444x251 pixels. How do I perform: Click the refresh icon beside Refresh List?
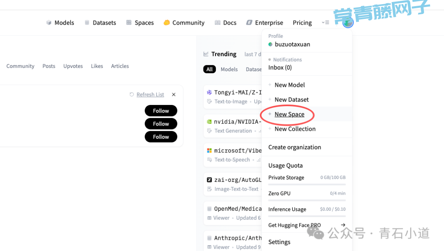132,95
